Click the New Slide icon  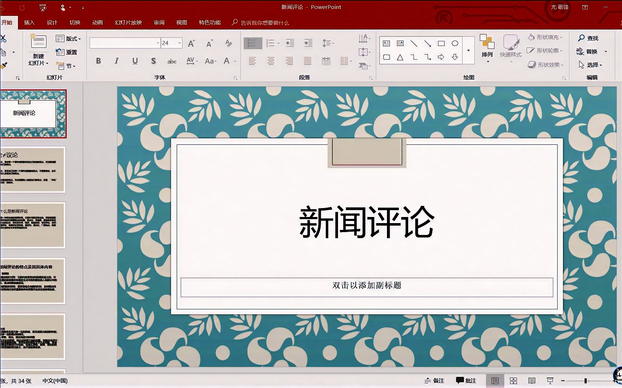click(x=38, y=41)
